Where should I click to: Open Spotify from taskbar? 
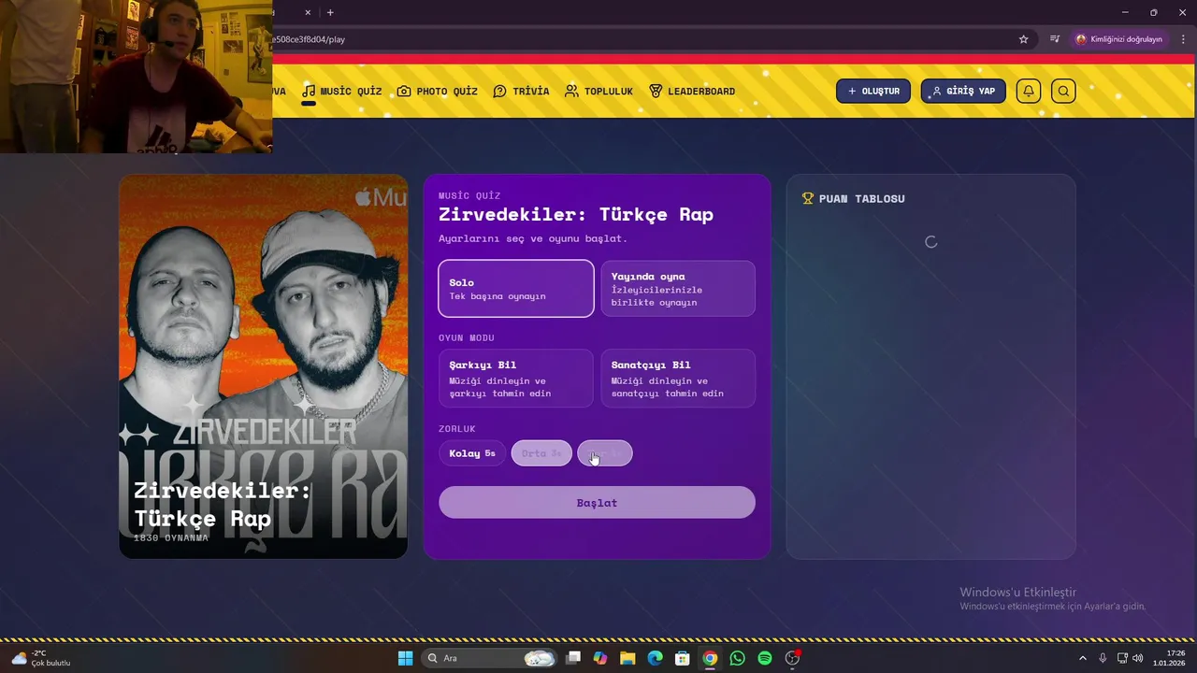point(765,658)
